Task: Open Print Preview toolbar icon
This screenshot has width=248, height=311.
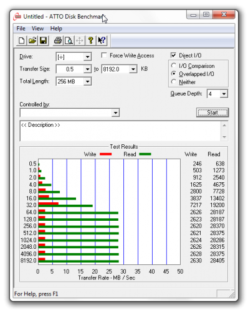Action: point(69,40)
